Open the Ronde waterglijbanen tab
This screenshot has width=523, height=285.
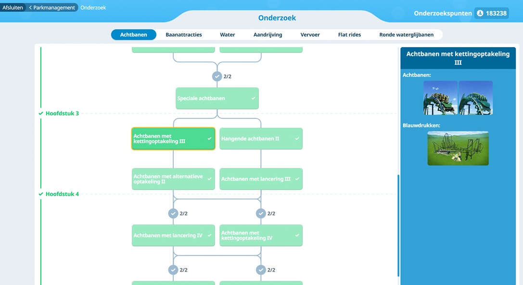point(406,35)
